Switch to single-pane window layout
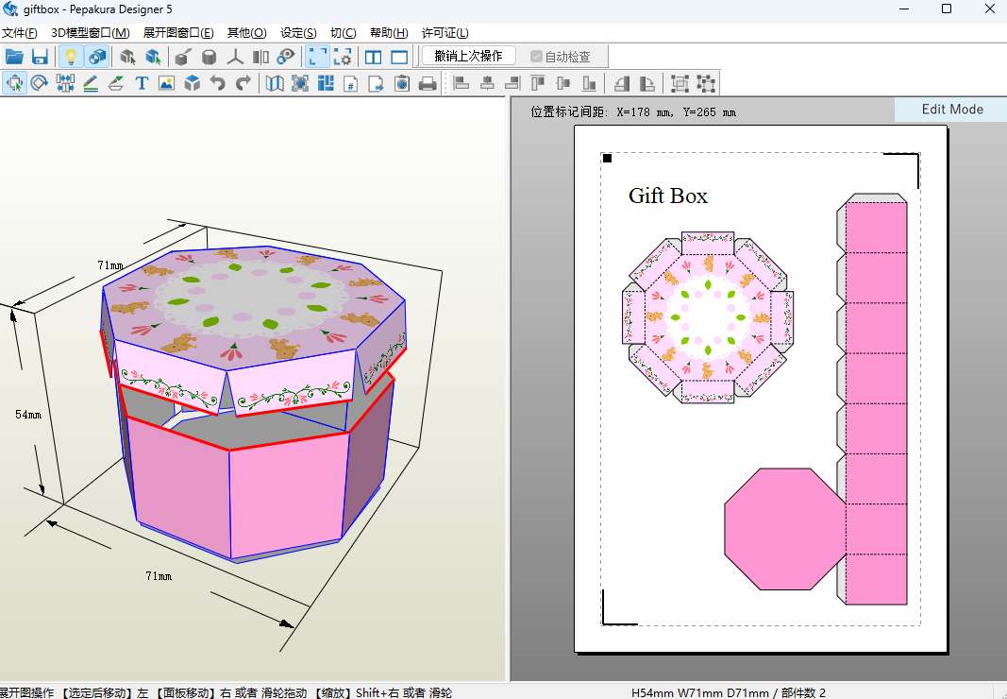 point(399,57)
